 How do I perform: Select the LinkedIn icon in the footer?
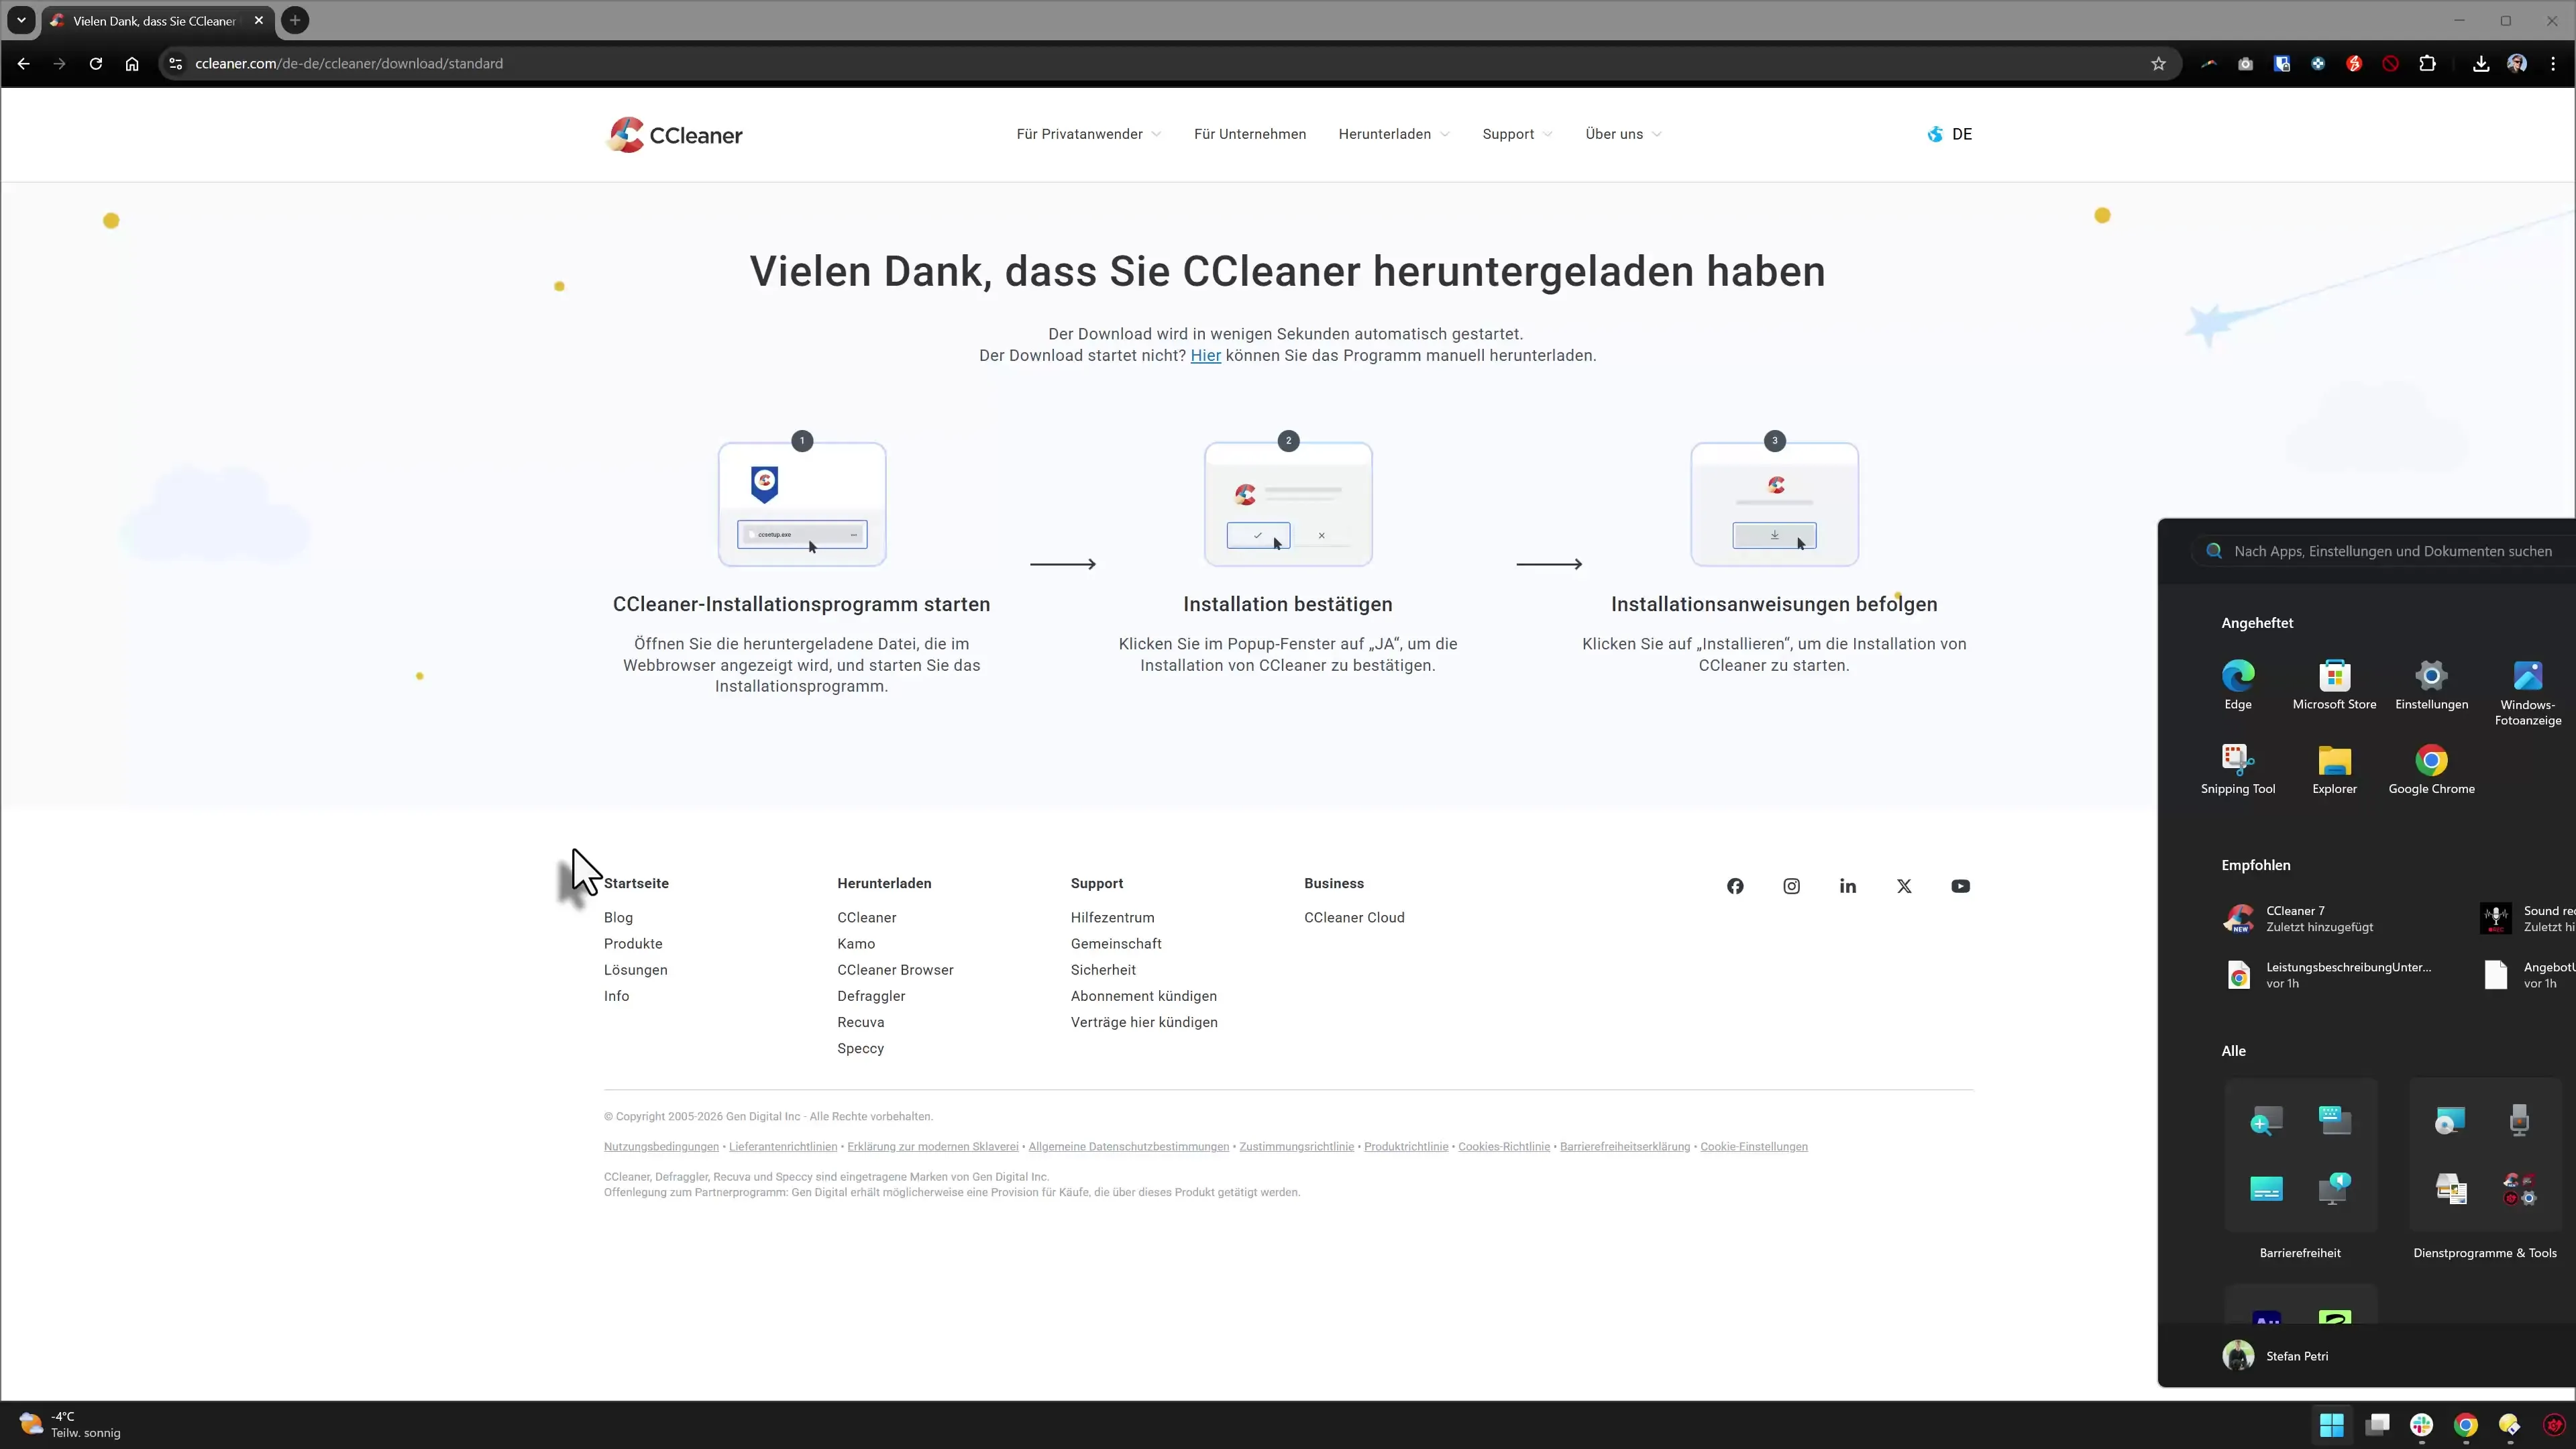click(x=1847, y=886)
